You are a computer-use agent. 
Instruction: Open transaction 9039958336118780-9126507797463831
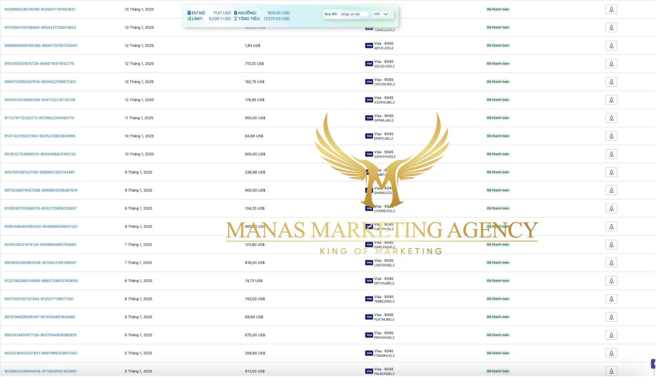coord(40,9)
